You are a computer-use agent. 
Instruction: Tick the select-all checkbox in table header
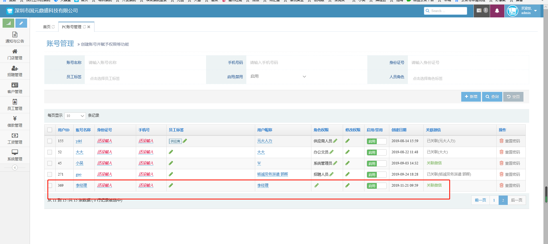pyautogui.click(x=50, y=130)
